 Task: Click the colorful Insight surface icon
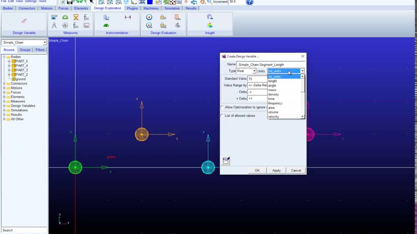coord(210,25)
